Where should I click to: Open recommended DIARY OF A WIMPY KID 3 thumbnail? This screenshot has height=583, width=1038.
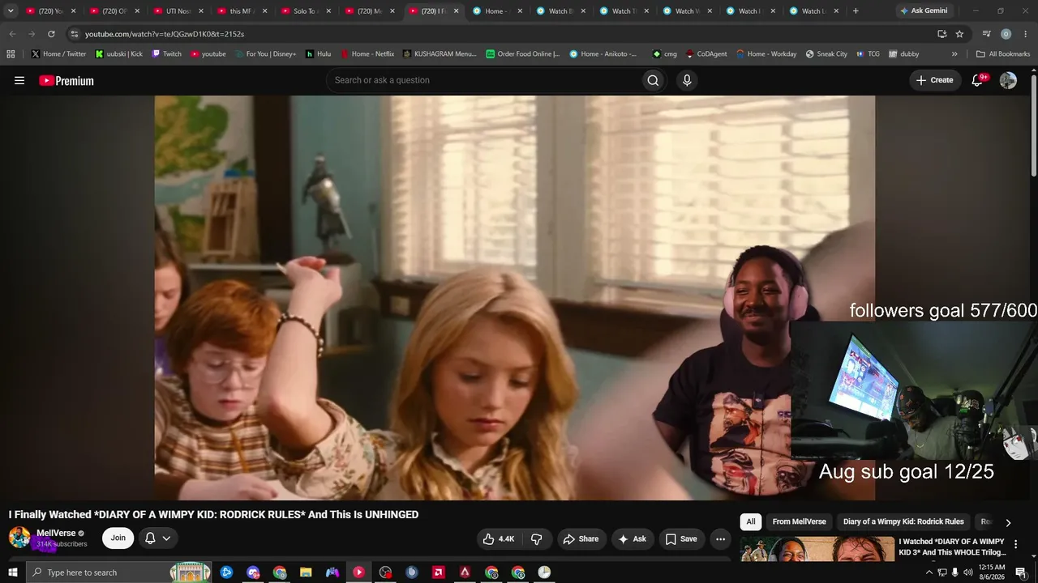click(817, 548)
